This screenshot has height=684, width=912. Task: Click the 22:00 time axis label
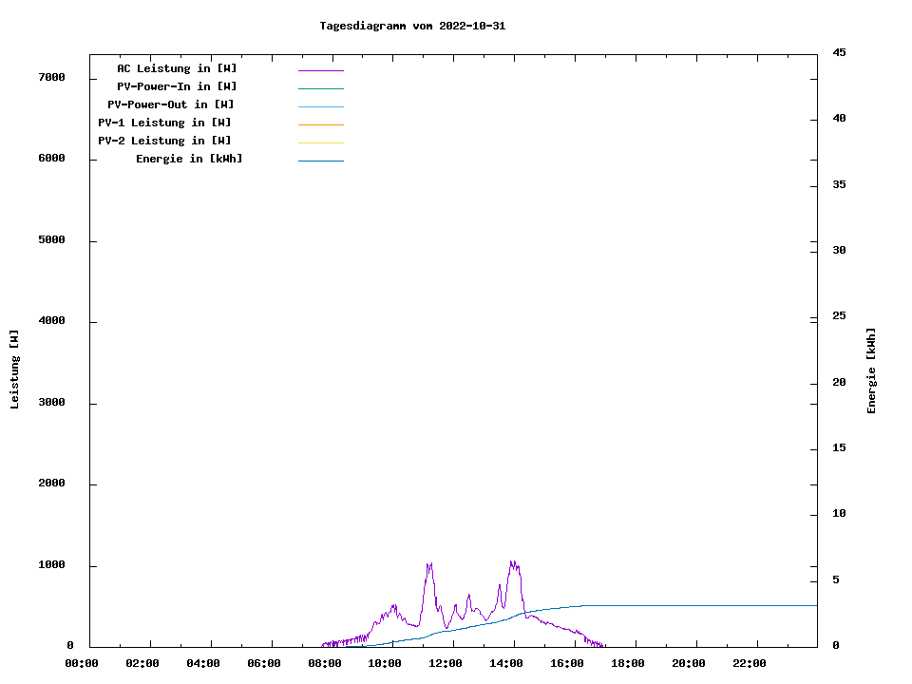tap(750, 663)
